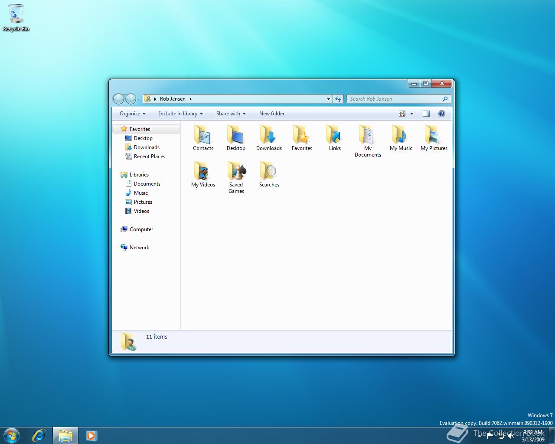Click the Action Center flag tray icon
Image resolution: width=555 pixels, height=444 pixels.
coord(490,435)
